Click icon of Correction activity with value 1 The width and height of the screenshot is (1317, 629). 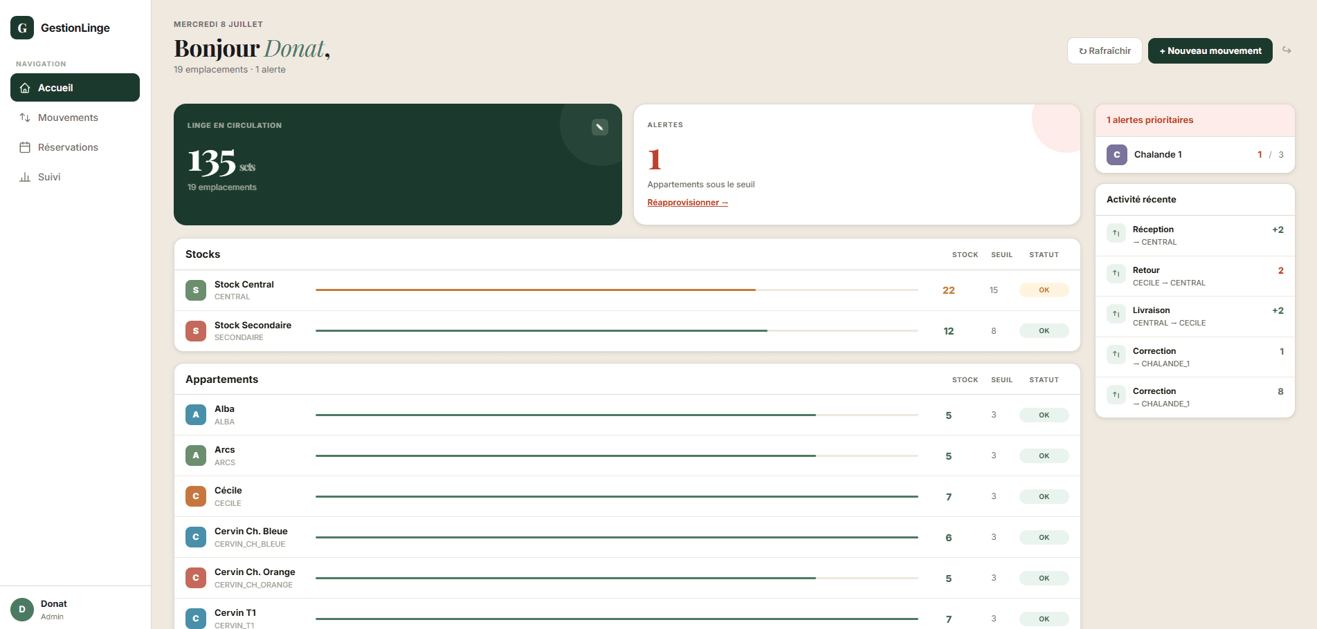click(x=1116, y=355)
